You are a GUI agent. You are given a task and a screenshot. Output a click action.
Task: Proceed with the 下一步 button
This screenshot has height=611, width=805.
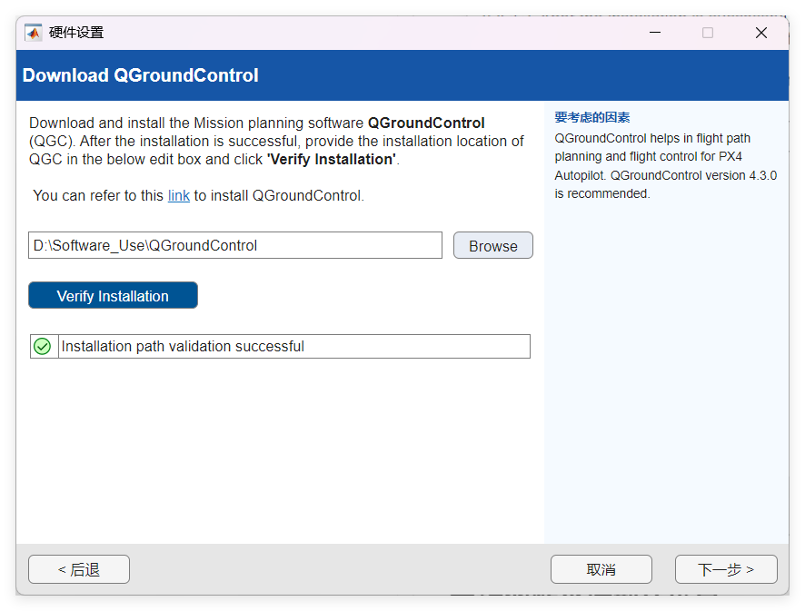coord(725,569)
